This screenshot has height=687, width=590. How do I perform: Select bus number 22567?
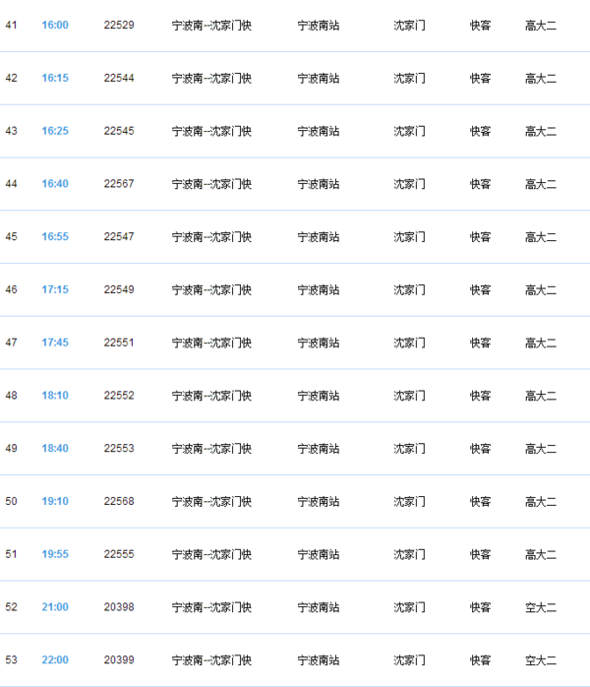tap(119, 184)
